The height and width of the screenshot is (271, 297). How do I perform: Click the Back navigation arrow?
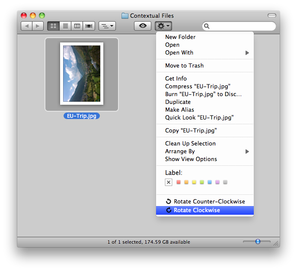coord(27,26)
